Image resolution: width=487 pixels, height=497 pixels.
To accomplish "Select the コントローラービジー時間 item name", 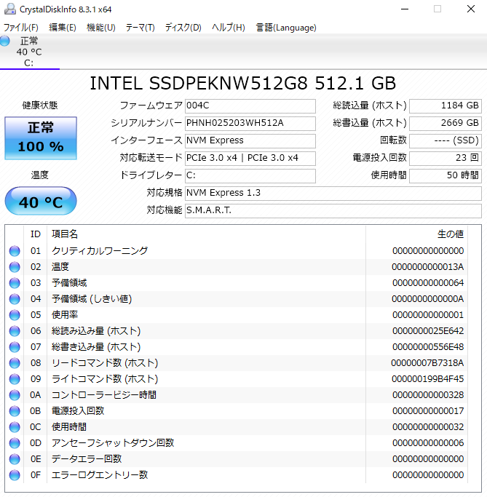I will click(104, 395).
